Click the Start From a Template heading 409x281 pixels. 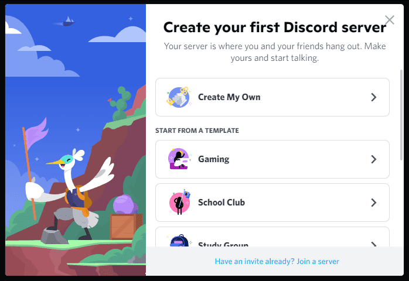click(x=197, y=131)
